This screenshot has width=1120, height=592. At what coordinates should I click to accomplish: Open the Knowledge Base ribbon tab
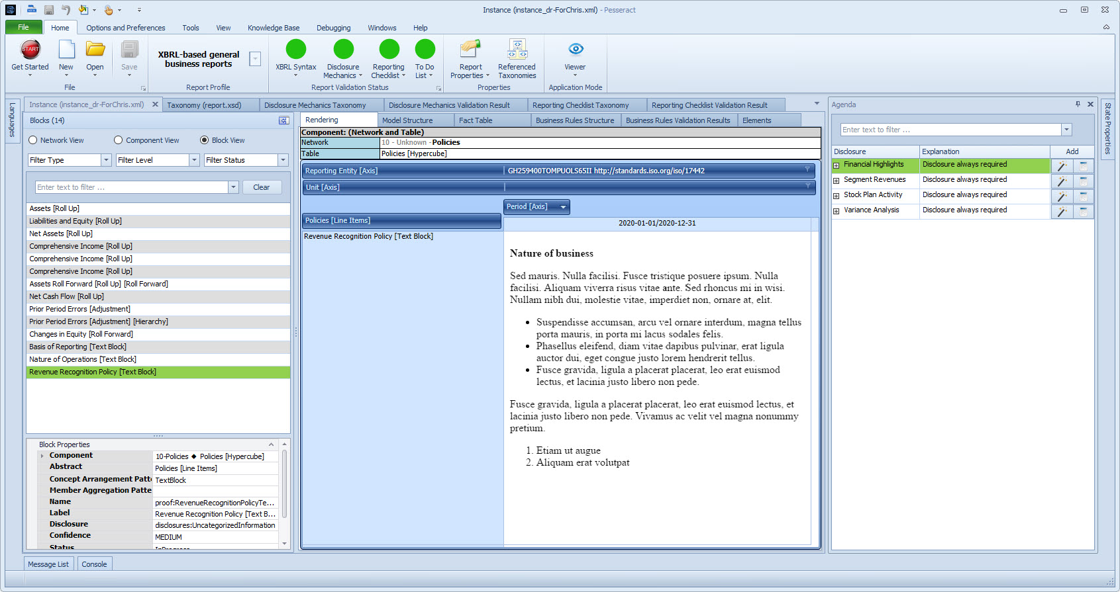click(274, 28)
